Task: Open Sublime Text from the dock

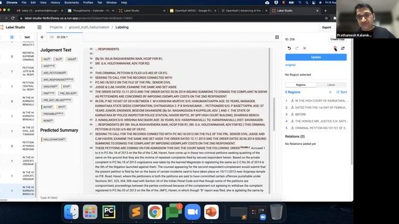Action: tap(136, 212)
